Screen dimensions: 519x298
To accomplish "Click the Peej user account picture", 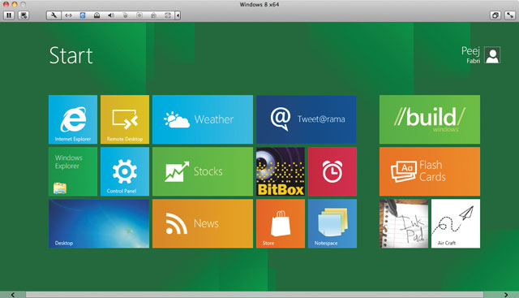I will pyautogui.click(x=492, y=55).
